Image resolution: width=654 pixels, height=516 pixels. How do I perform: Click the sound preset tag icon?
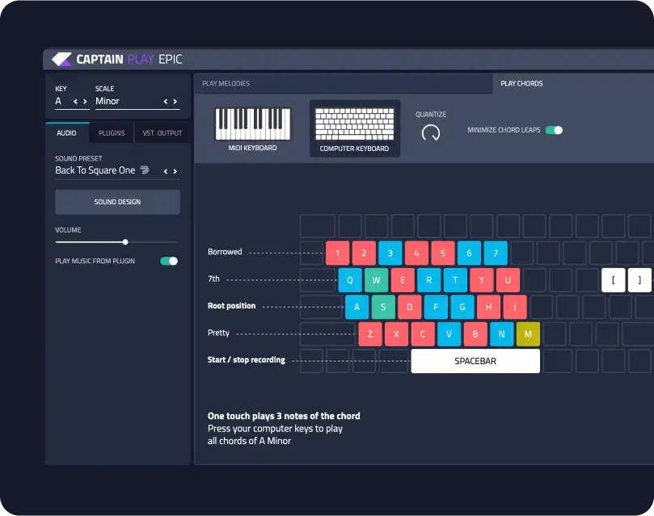(144, 170)
